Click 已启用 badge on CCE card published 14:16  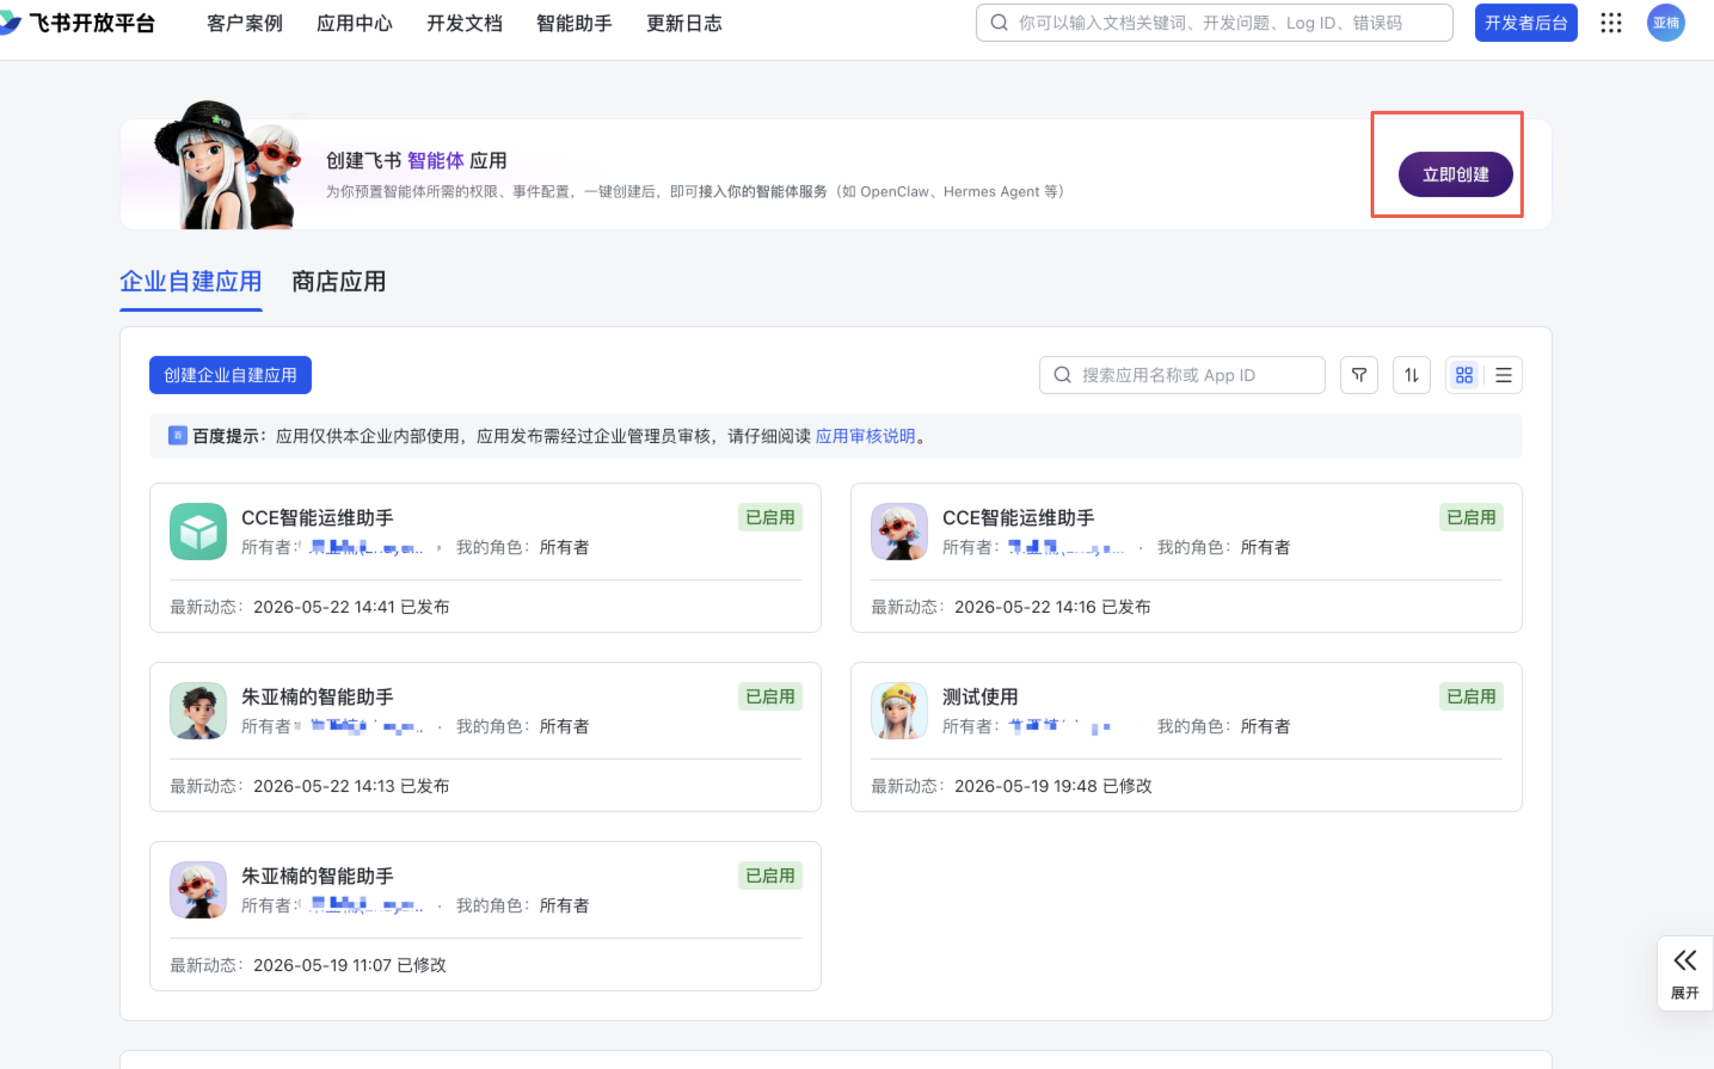[1471, 518]
